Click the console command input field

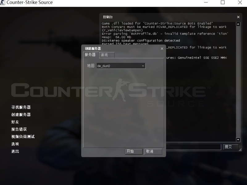point(194,147)
